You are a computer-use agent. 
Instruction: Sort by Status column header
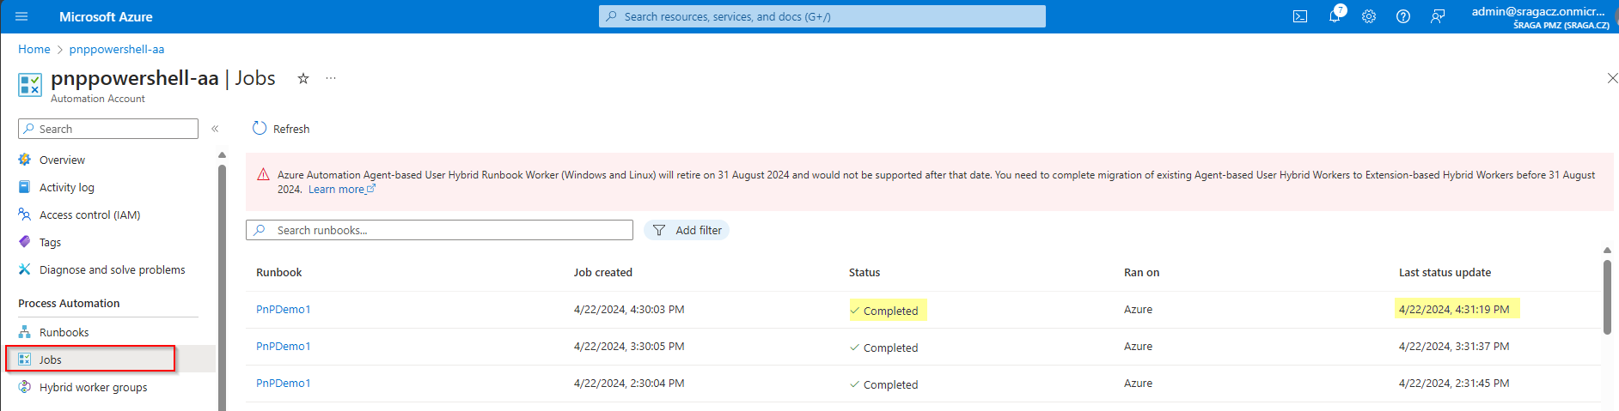pyautogui.click(x=864, y=272)
